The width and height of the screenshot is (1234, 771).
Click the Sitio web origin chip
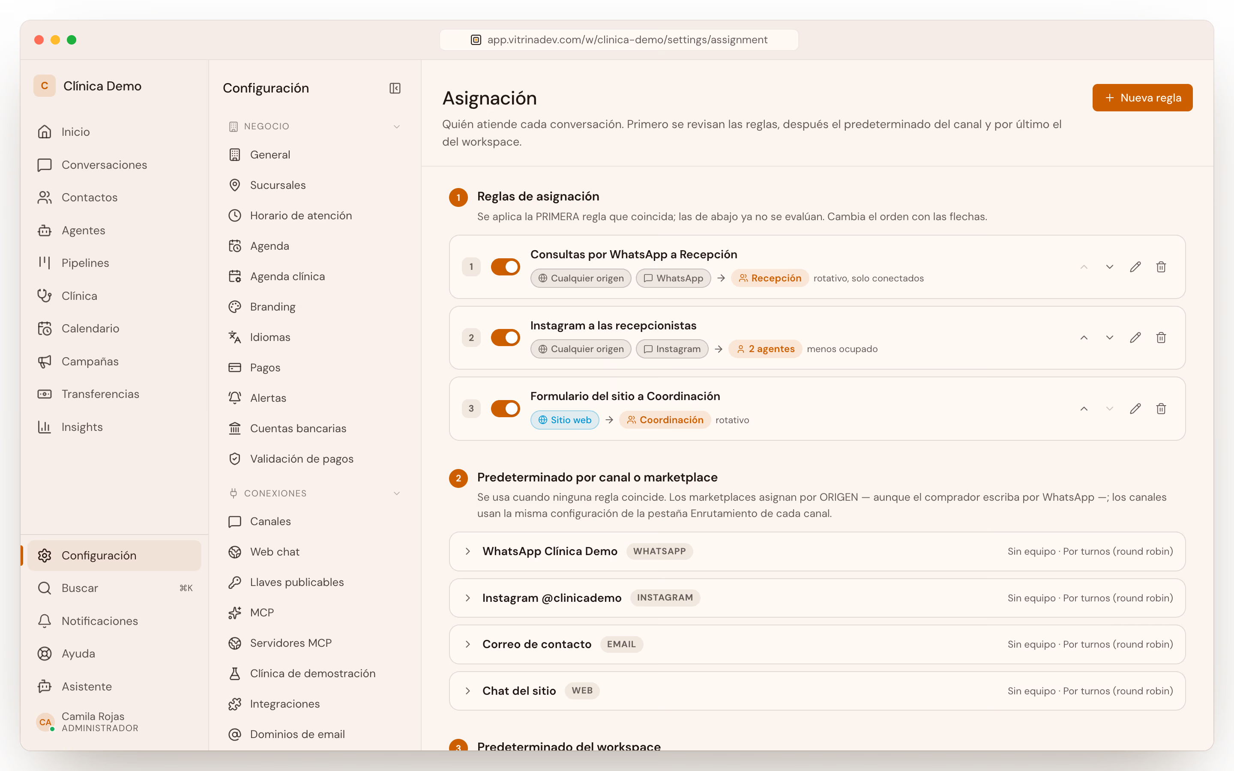click(564, 420)
